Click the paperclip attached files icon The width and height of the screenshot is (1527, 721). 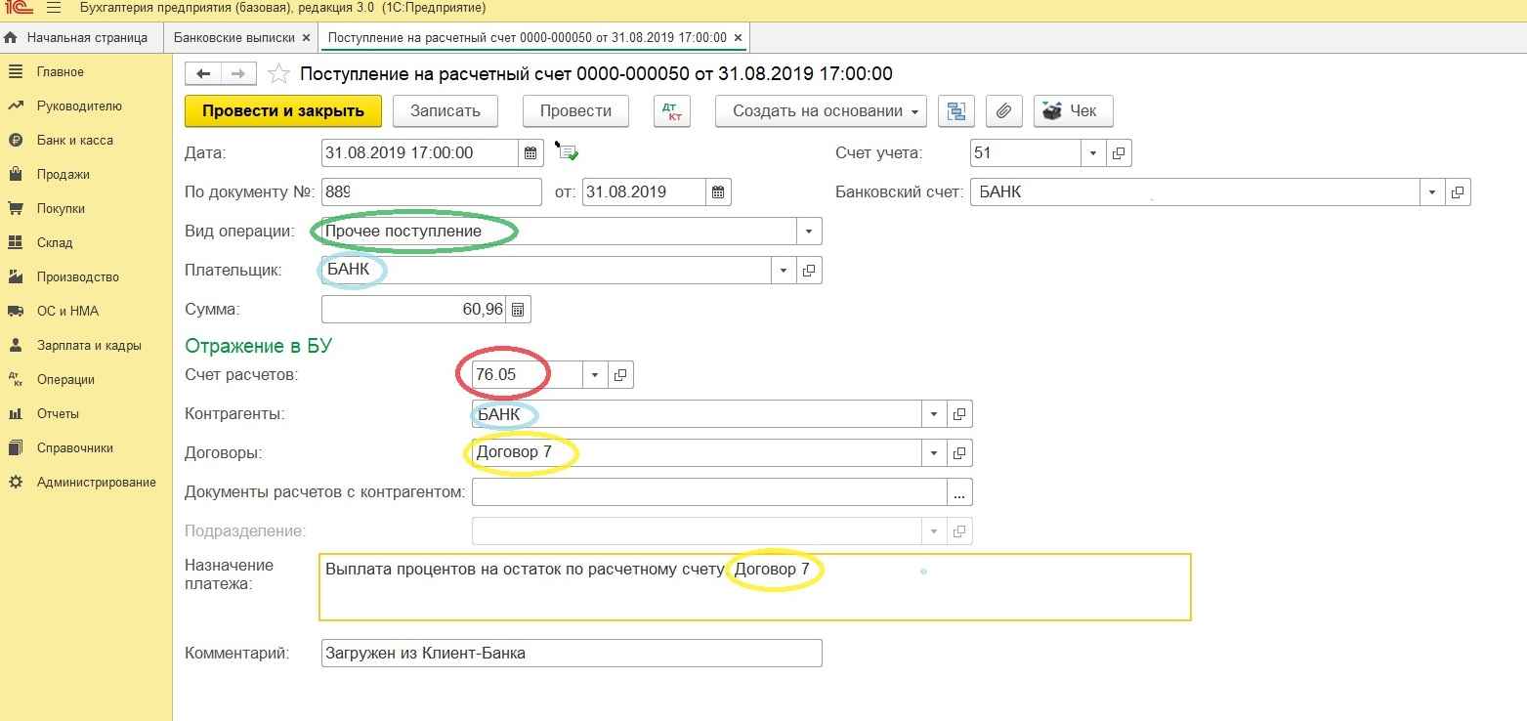click(1002, 111)
